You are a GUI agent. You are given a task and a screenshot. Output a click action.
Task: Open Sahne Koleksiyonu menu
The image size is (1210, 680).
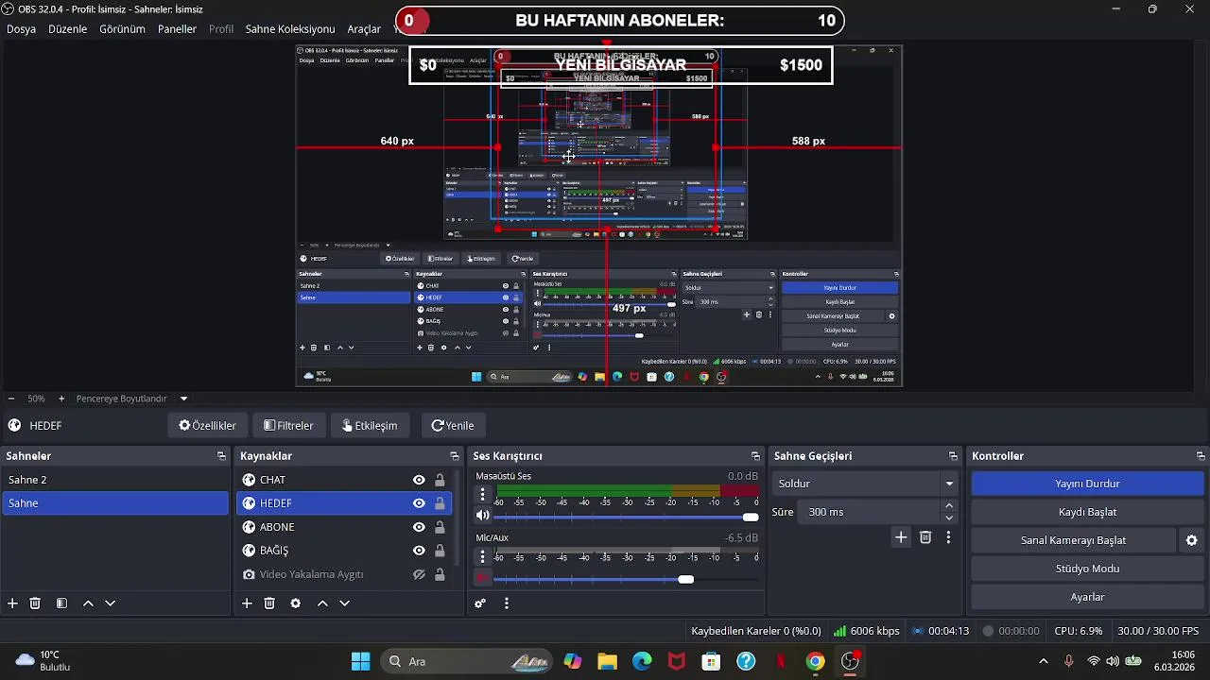(x=290, y=29)
